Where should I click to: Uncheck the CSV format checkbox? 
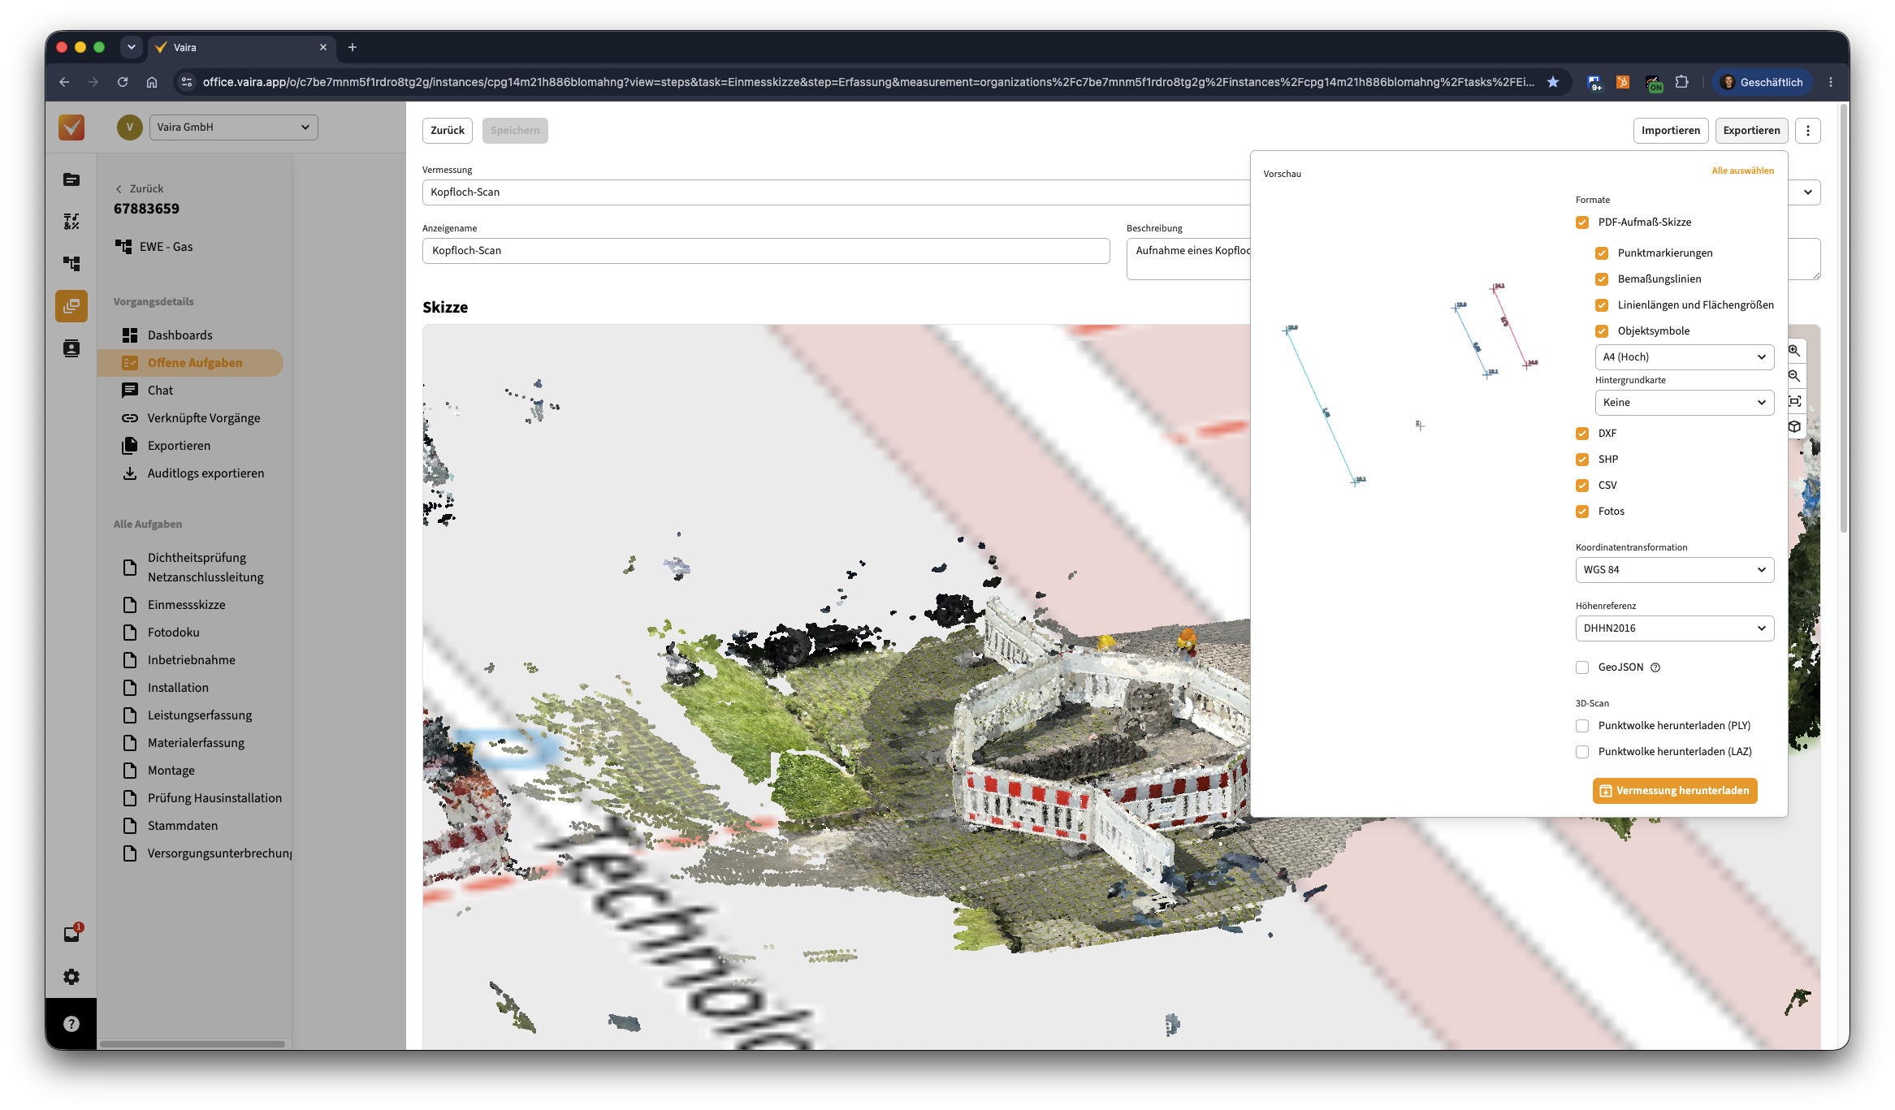pos(1582,486)
